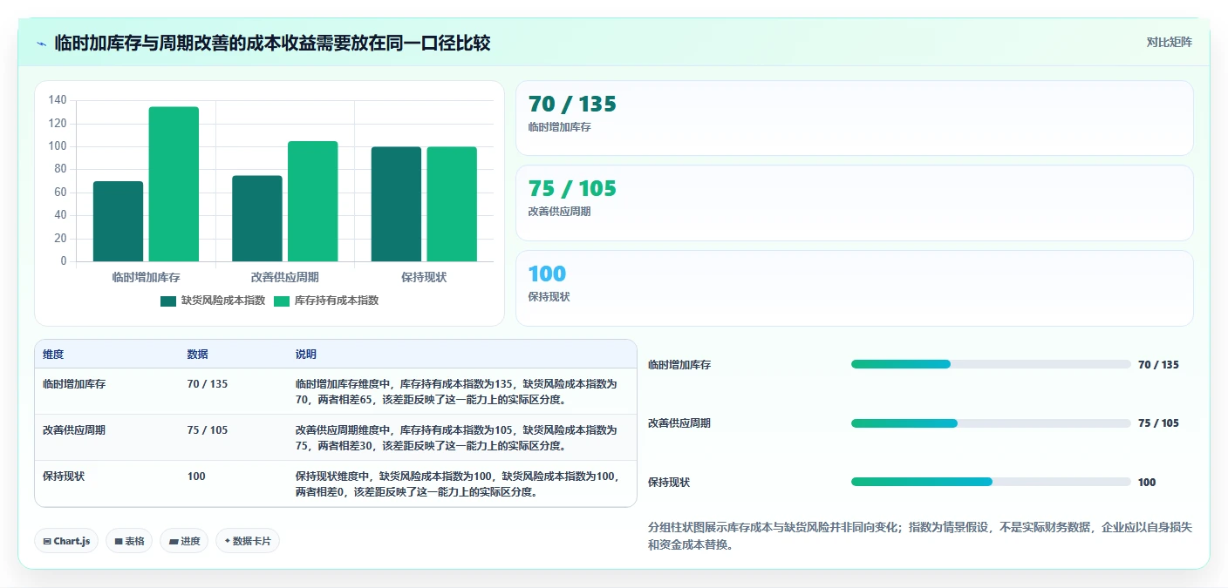This screenshot has height=588, width=1228.
Task: Click the 数据卡片 tag chip
Action: pos(248,541)
